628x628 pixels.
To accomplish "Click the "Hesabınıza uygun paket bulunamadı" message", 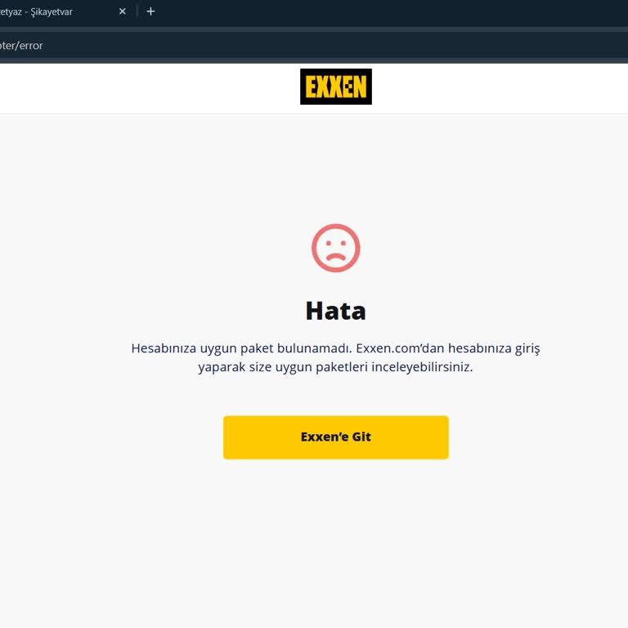I will (335, 357).
